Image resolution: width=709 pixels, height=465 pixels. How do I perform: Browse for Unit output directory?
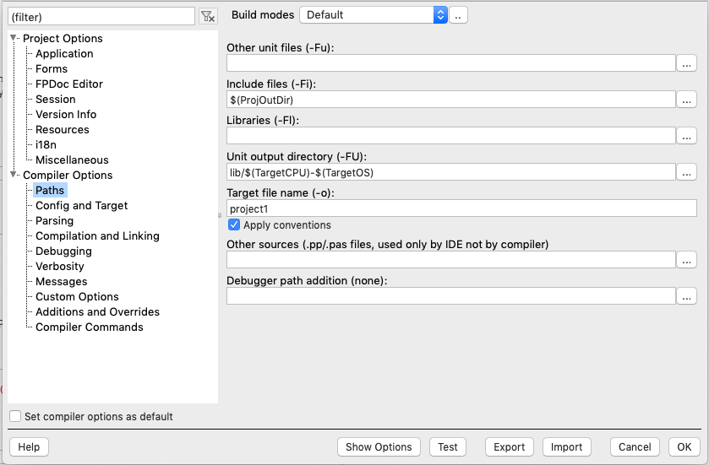point(686,172)
